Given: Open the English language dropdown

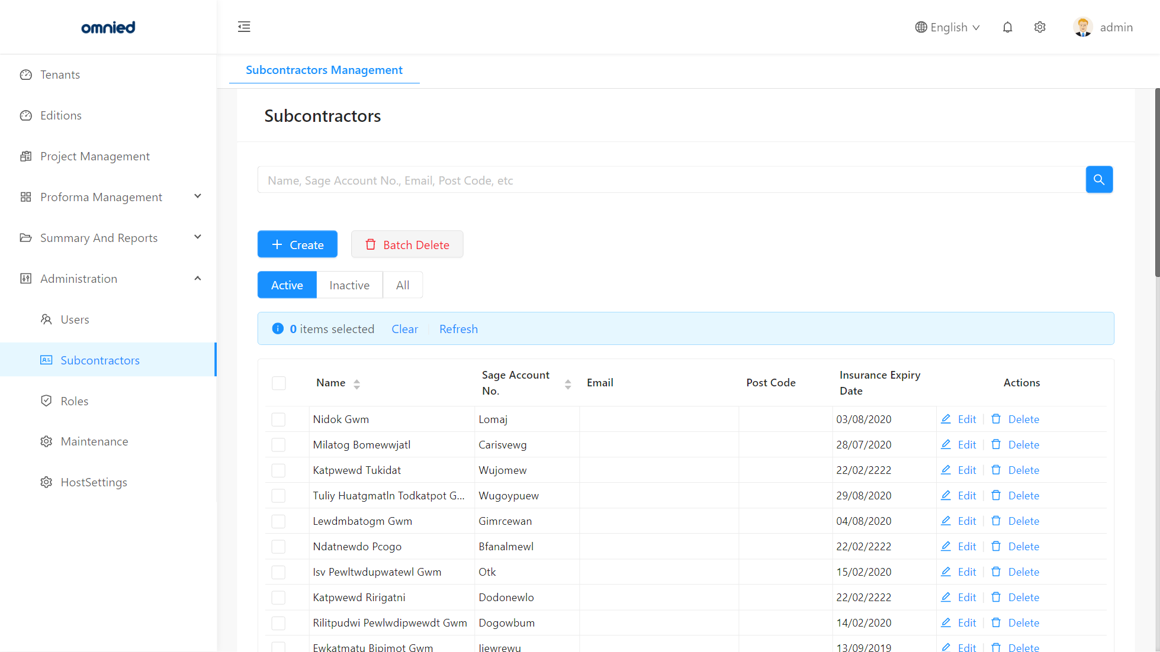Looking at the screenshot, I should click(x=947, y=27).
